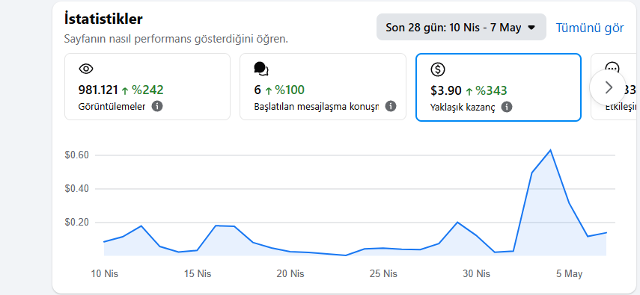Click the partially hidden speech bubble icon

612,68
